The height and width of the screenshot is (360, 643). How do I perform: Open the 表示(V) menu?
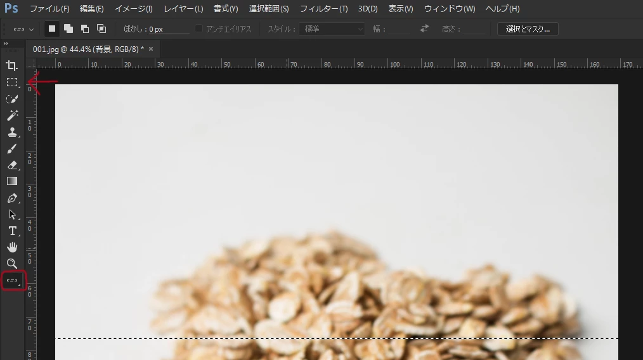401,9
